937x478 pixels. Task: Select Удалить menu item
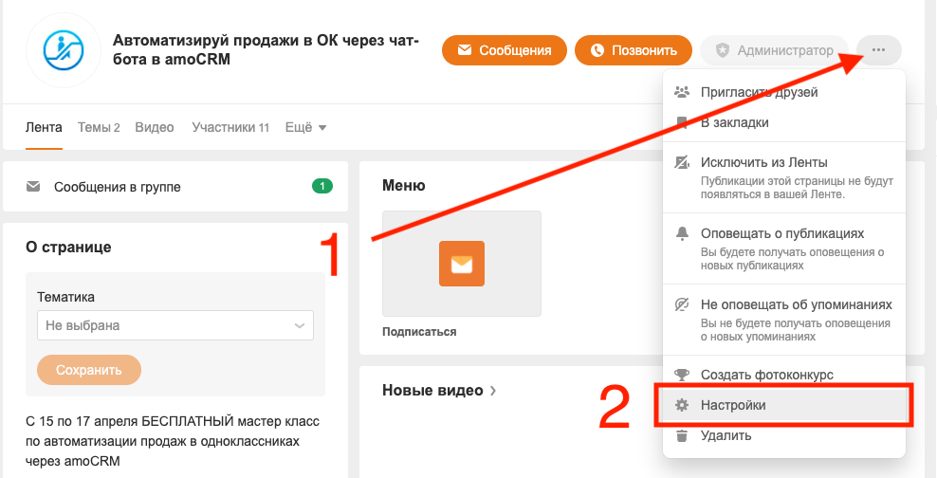(x=784, y=435)
